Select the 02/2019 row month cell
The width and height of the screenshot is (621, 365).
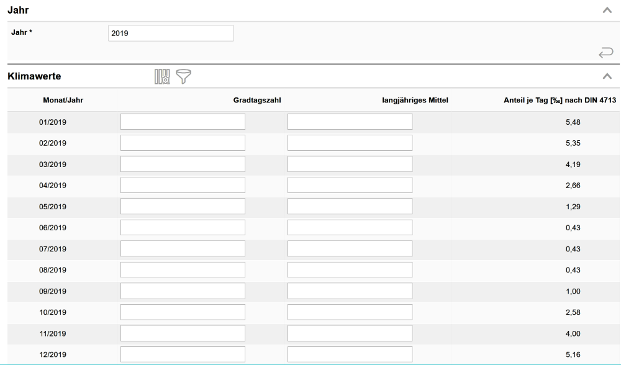53,143
